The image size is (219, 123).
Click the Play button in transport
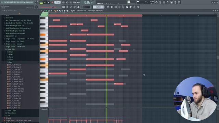[x=45, y=2]
